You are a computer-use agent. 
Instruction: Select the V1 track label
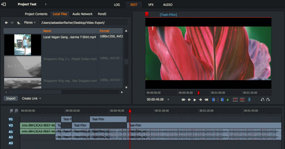point(11,119)
